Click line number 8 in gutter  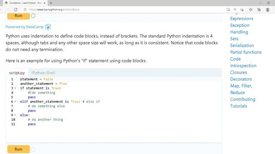pos(12,110)
